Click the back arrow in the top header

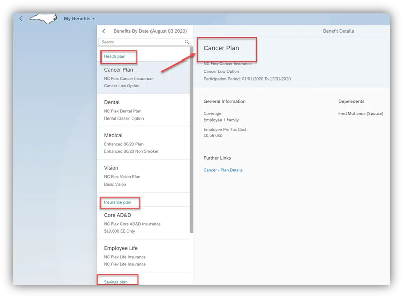click(21, 19)
